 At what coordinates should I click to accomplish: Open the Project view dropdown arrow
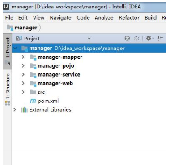(89, 39)
